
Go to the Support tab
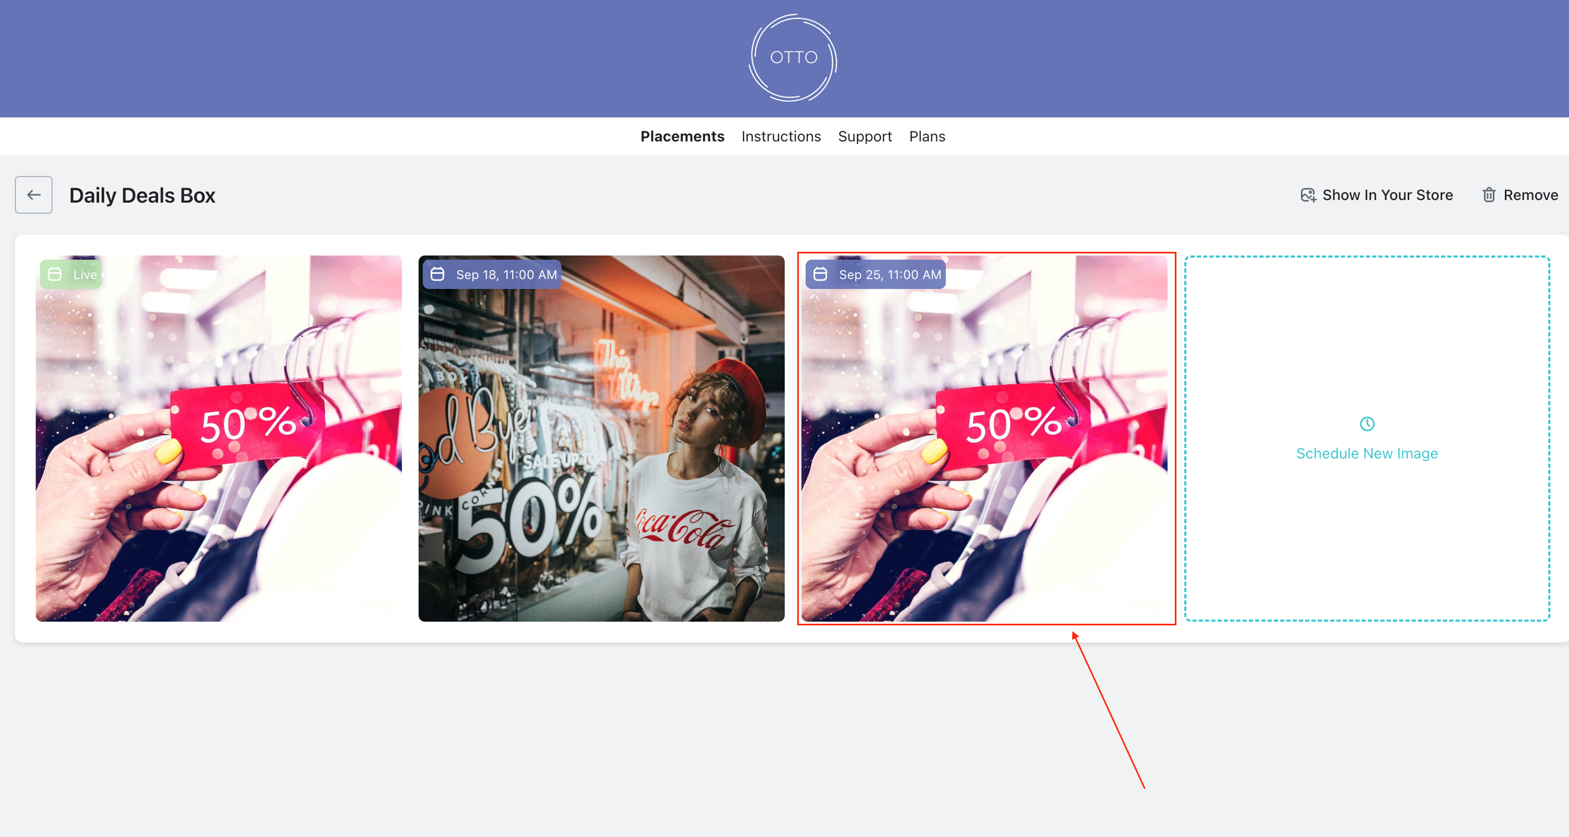point(865,137)
